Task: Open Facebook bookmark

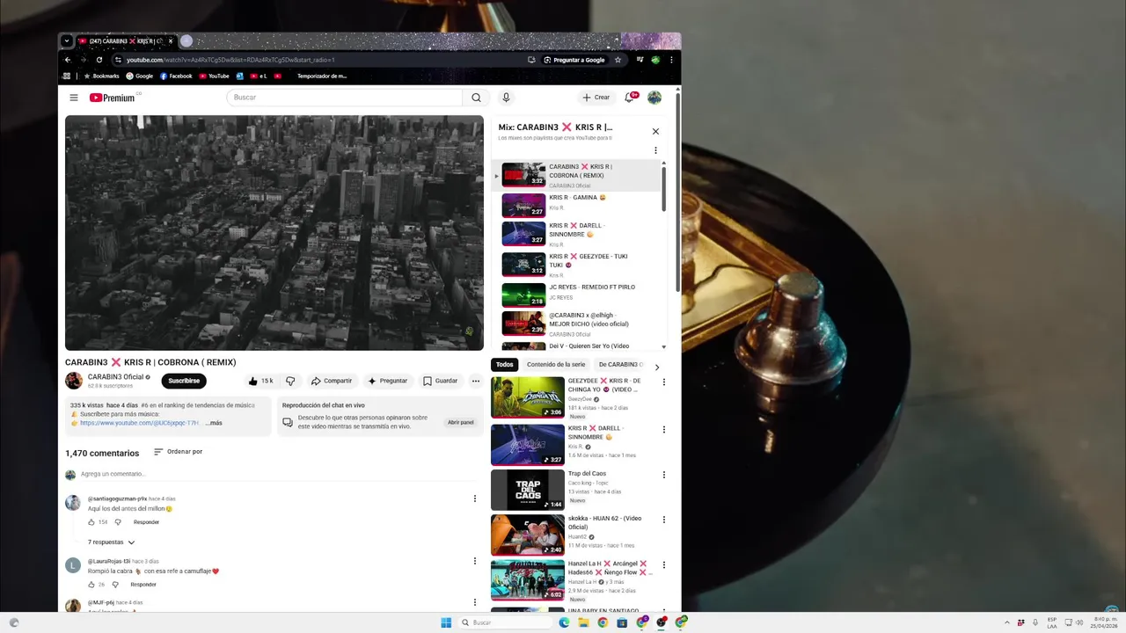Action: pyautogui.click(x=176, y=76)
